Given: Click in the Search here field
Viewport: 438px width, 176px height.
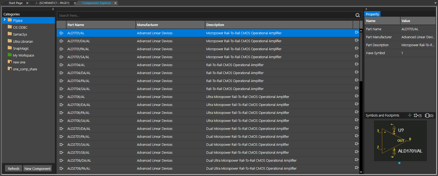Looking at the screenshot, I should 206,15.
